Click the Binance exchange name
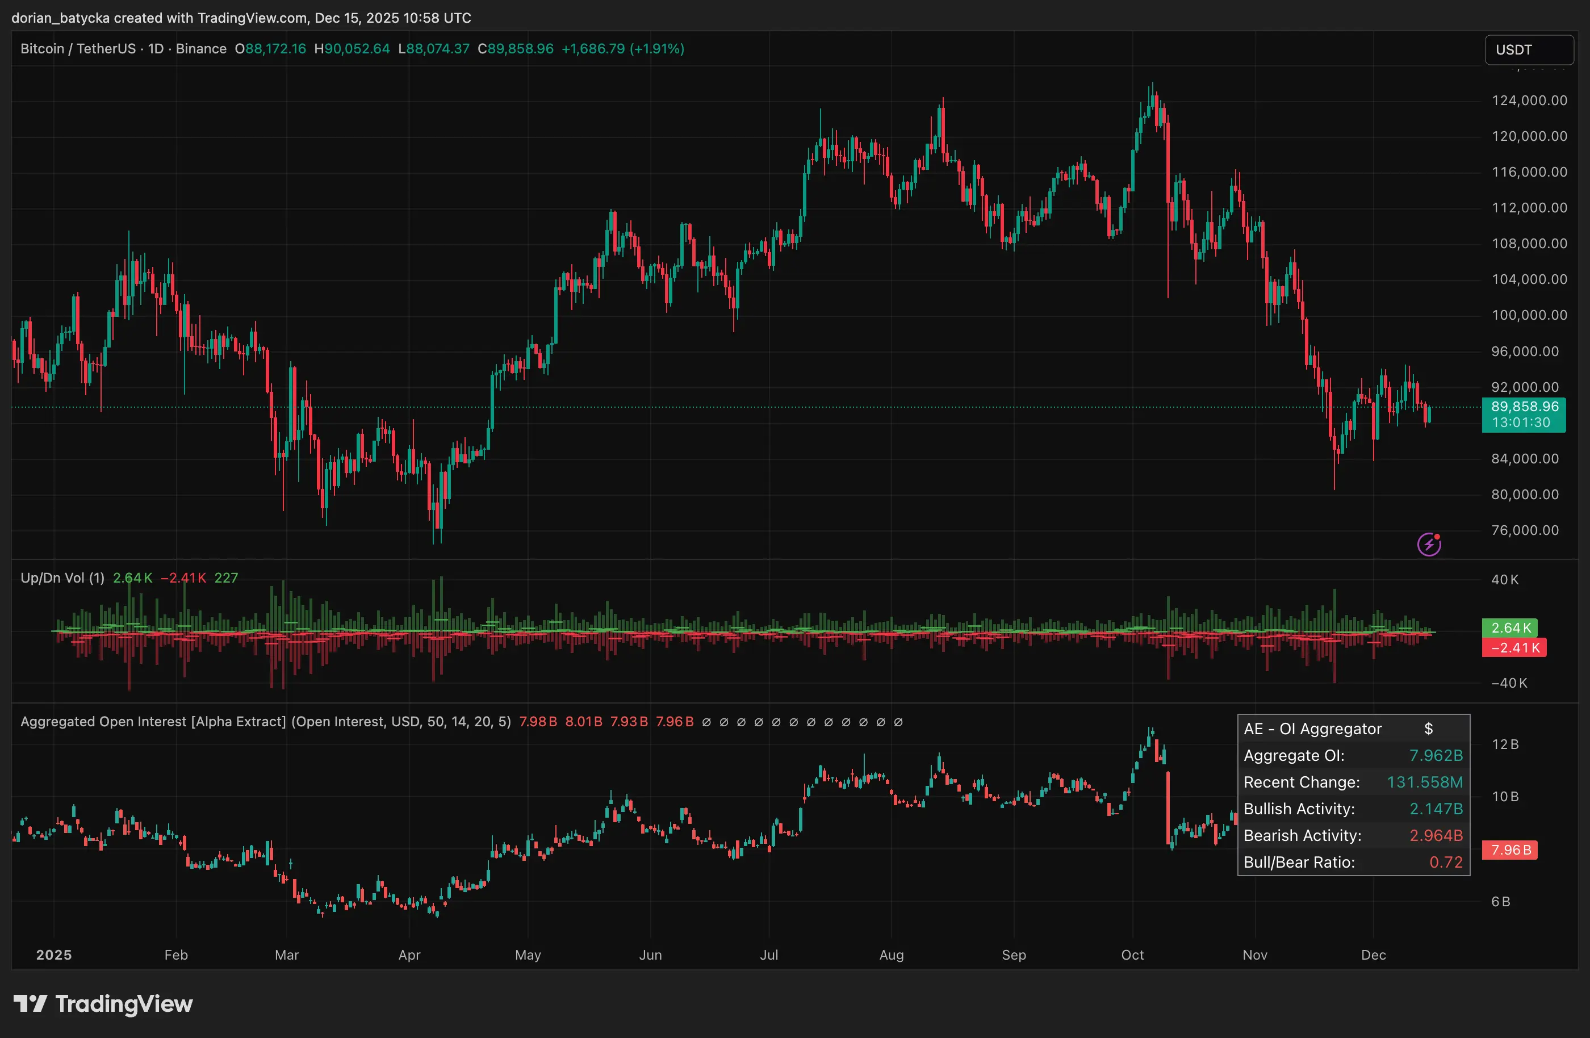This screenshot has height=1038, width=1590. (x=201, y=49)
